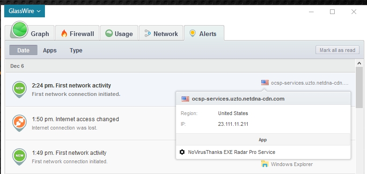Click the NEW badge for 2:24 pm alert
Screen dimensions: 367x174
click(20, 89)
